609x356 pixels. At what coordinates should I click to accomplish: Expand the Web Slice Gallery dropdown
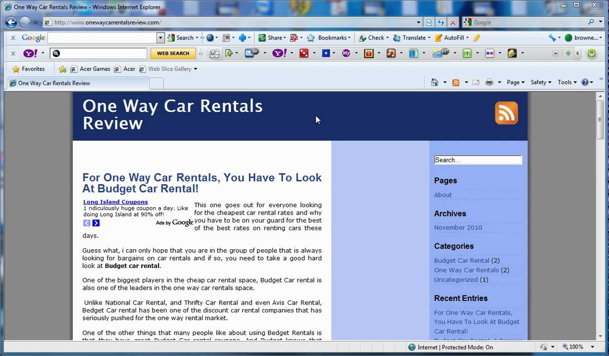click(195, 69)
